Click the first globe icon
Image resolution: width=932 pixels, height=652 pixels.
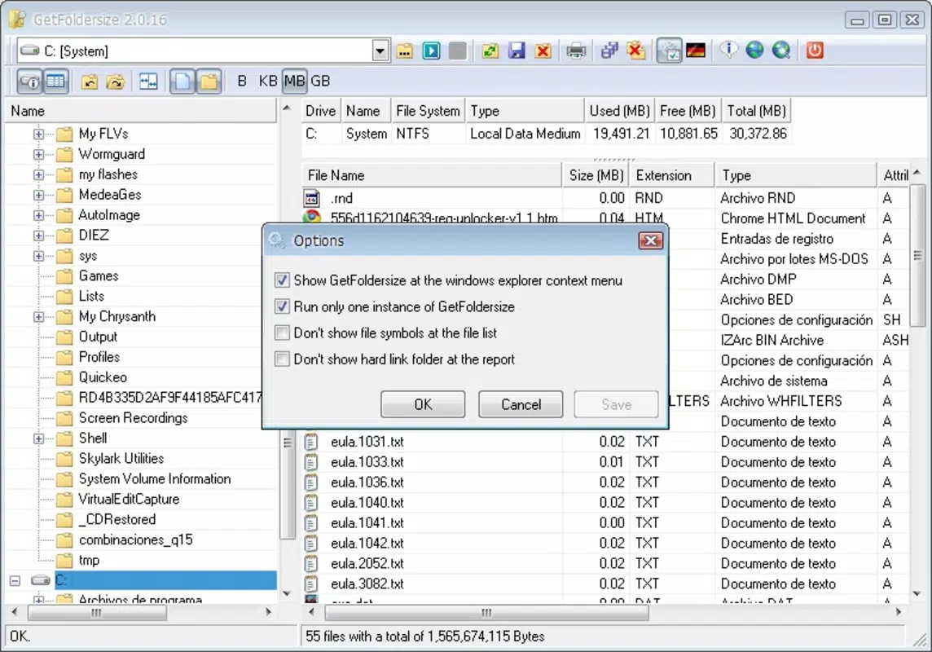pos(755,51)
